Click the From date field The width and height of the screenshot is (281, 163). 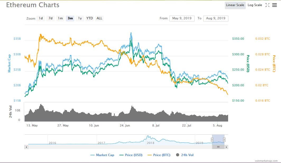pos(182,18)
